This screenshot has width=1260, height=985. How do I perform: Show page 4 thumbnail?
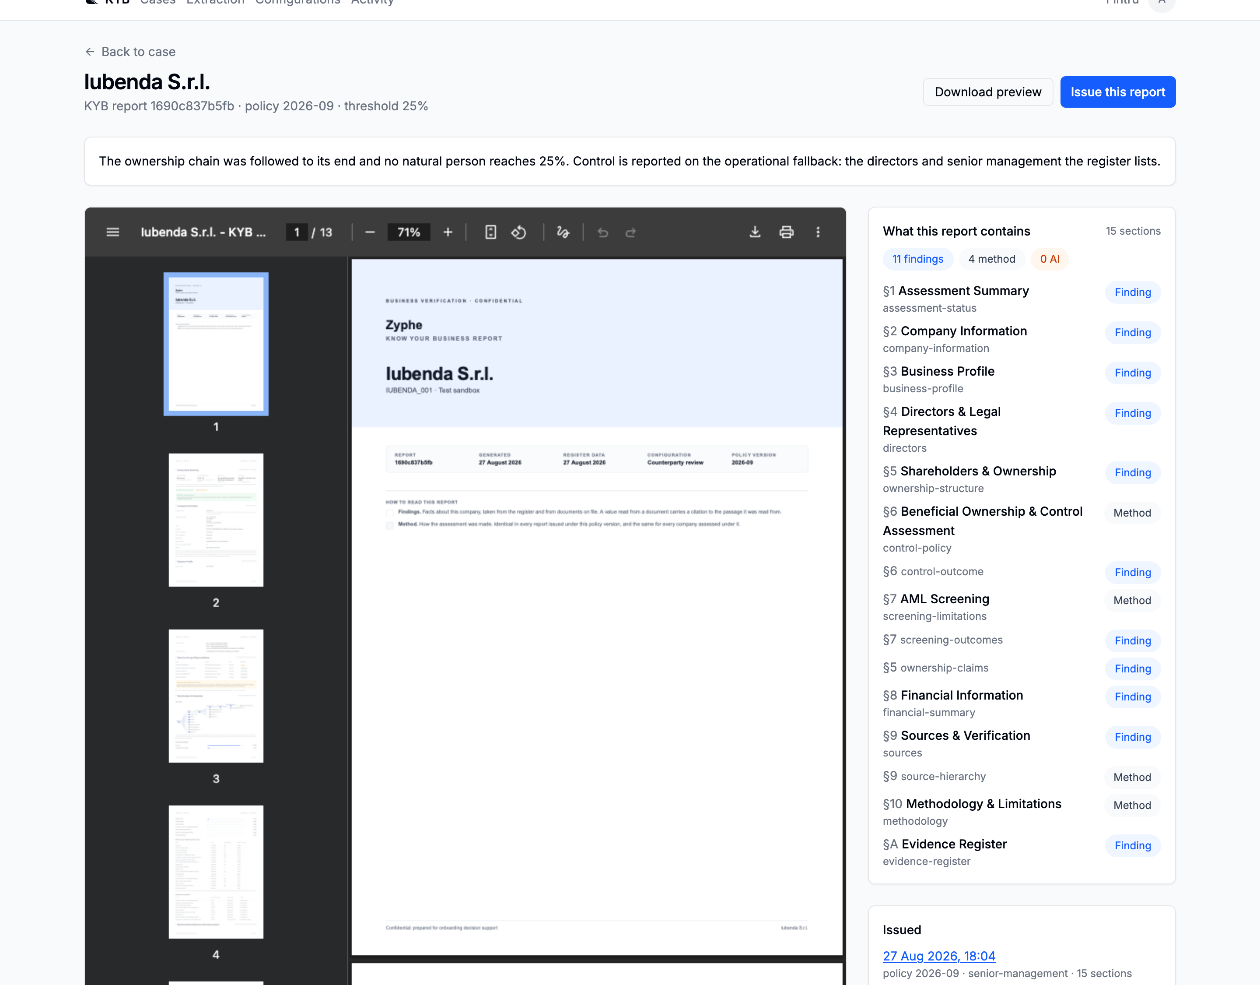point(216,872)
